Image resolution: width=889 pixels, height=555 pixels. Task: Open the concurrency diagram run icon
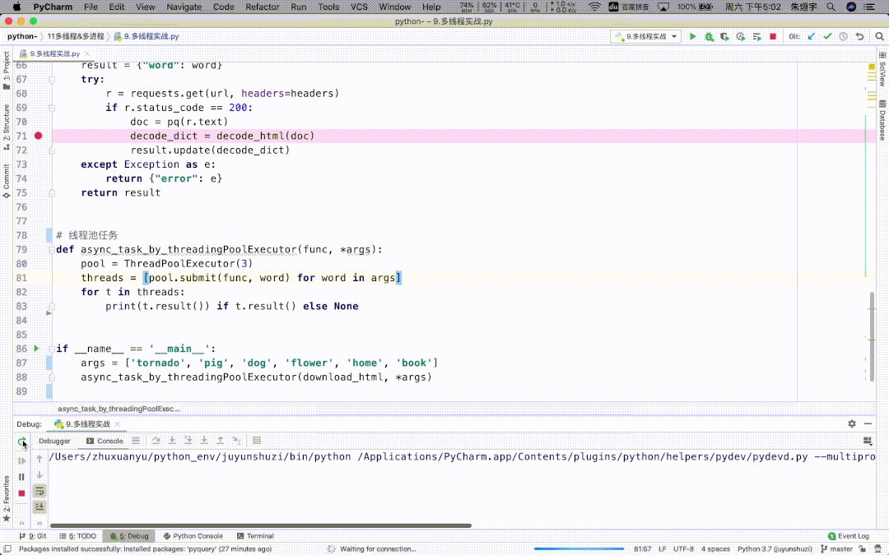(757, 36)
